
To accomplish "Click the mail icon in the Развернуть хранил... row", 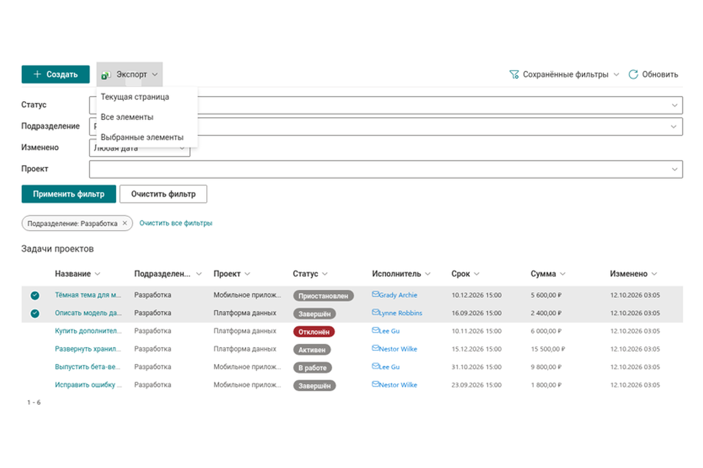I will pyautogui.click(x=376, y=349).
